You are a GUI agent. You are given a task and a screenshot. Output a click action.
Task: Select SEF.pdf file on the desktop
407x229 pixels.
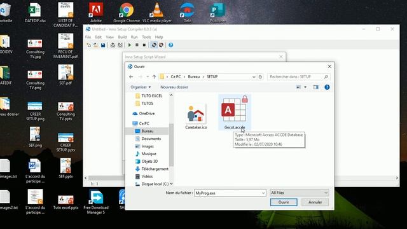click(x=66, y=75)
